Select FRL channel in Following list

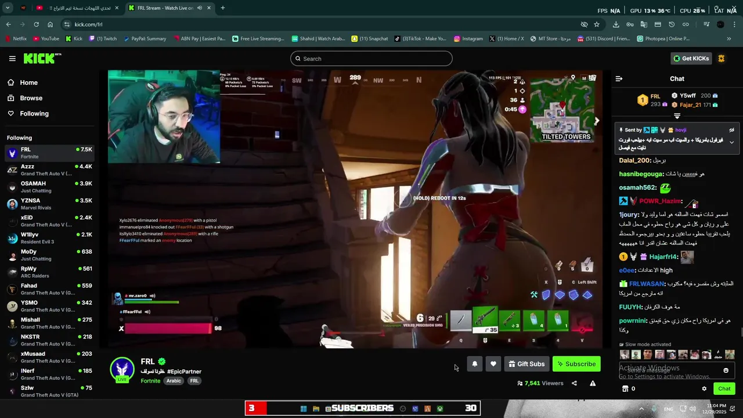(49, 153)
